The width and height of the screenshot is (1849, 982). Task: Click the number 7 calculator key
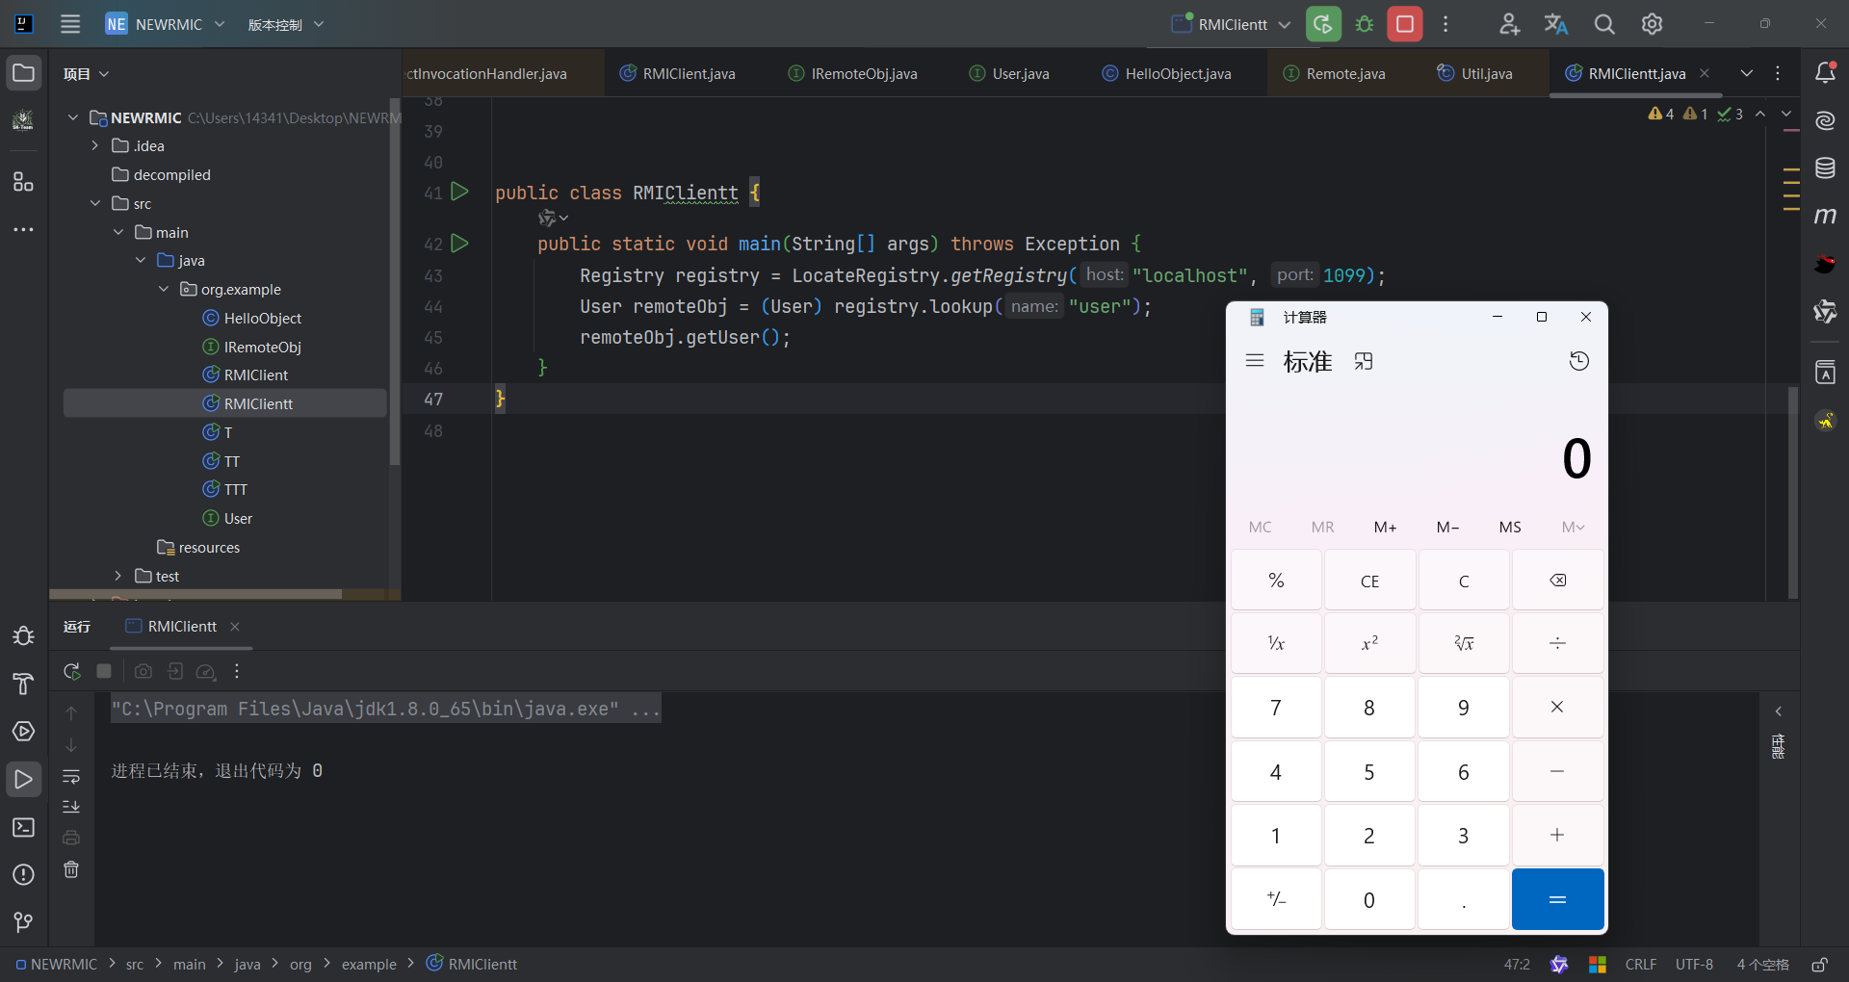click(x=1276, y=708)
